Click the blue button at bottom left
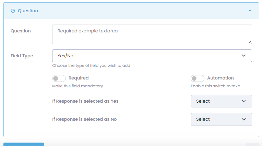This screenshot has height=146, width=262. point(24,144)
